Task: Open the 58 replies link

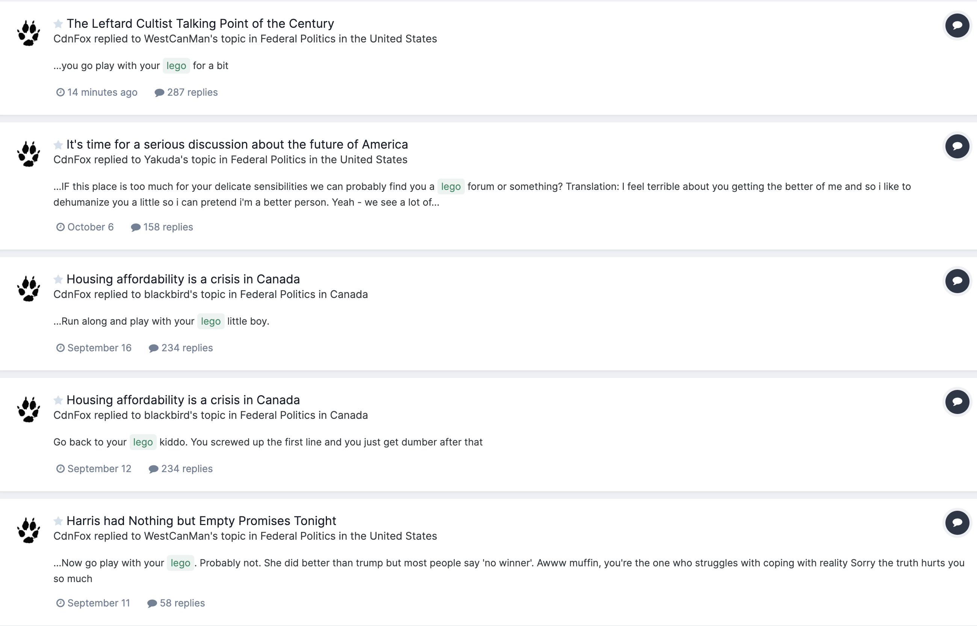Action: (182, 603)
